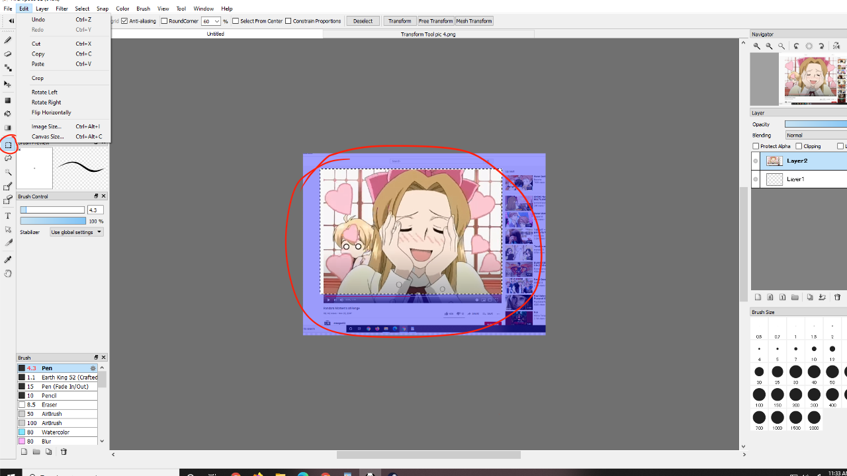Select the Watercolor brush
847x476 pixels.
pyautogui.click(x=57, y=432)
